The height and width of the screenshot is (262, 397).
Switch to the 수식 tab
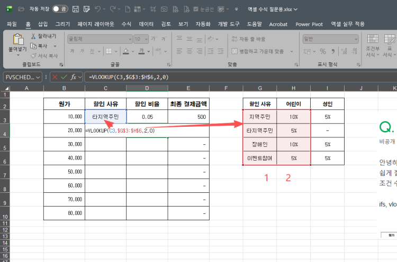click(x=127, y=24)
